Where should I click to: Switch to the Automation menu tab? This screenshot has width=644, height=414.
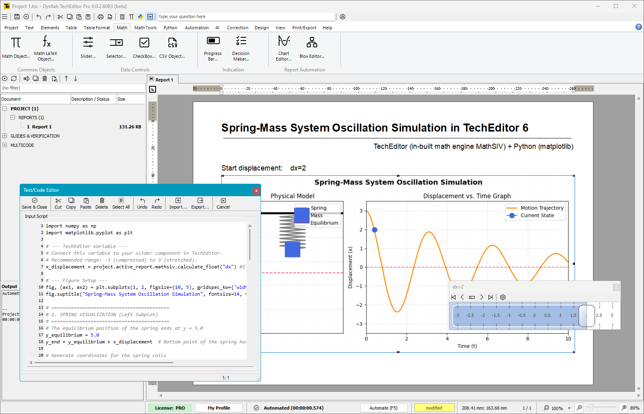click(x=196, y=28)
